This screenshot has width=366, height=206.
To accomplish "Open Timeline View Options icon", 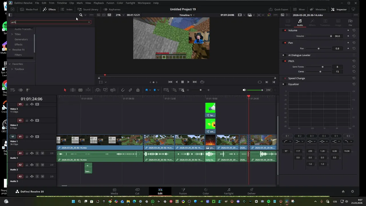I will (x=13, y=90).
